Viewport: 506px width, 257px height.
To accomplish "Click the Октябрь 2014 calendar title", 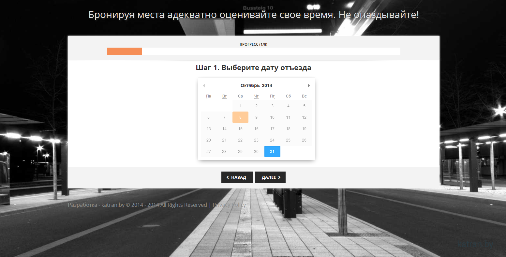I will pos(256,85).
